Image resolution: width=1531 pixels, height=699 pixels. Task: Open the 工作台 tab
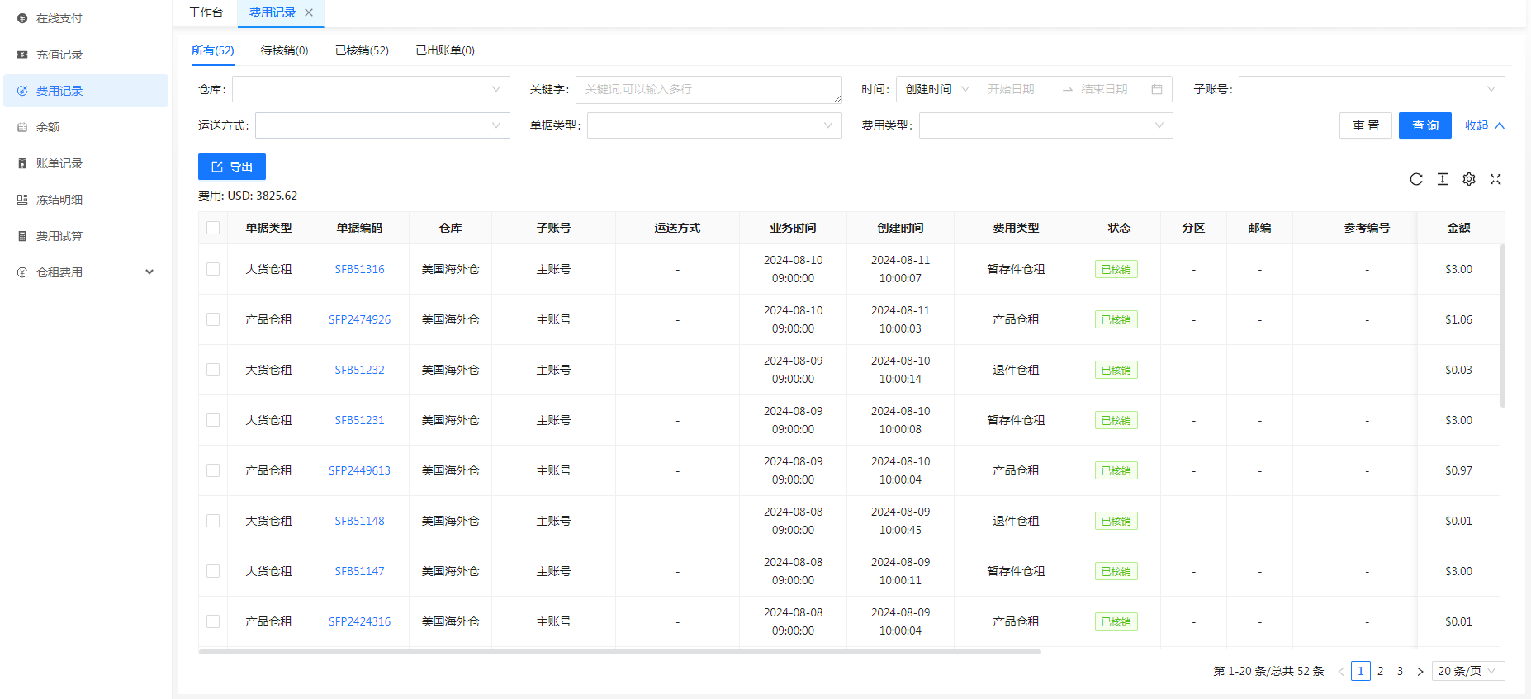[206, 12]
